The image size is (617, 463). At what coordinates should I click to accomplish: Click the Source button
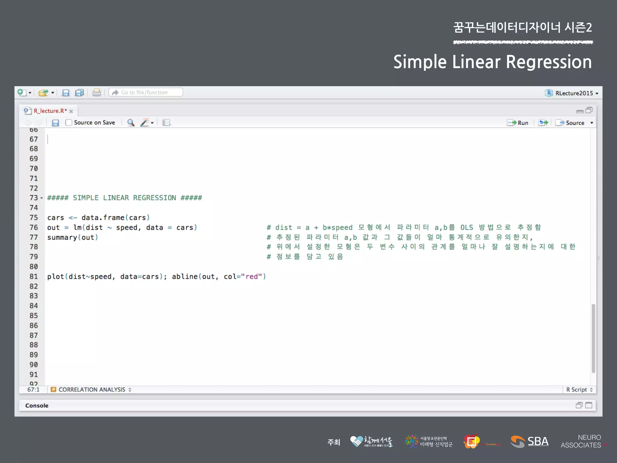[571, 123]
